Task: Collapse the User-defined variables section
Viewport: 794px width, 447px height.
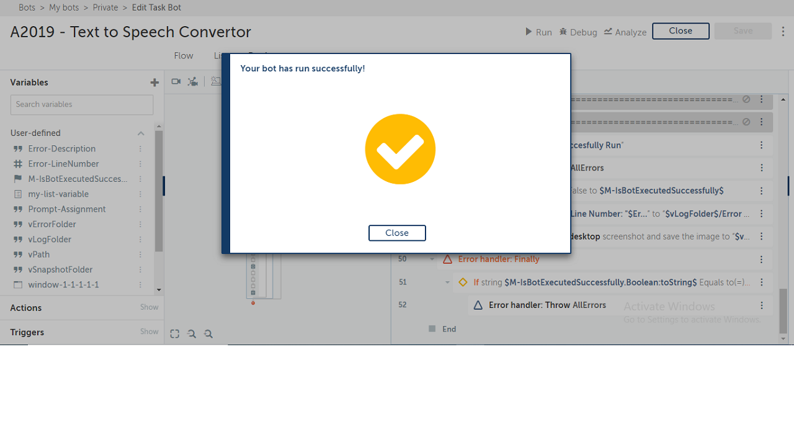Action: click(141, 133)
